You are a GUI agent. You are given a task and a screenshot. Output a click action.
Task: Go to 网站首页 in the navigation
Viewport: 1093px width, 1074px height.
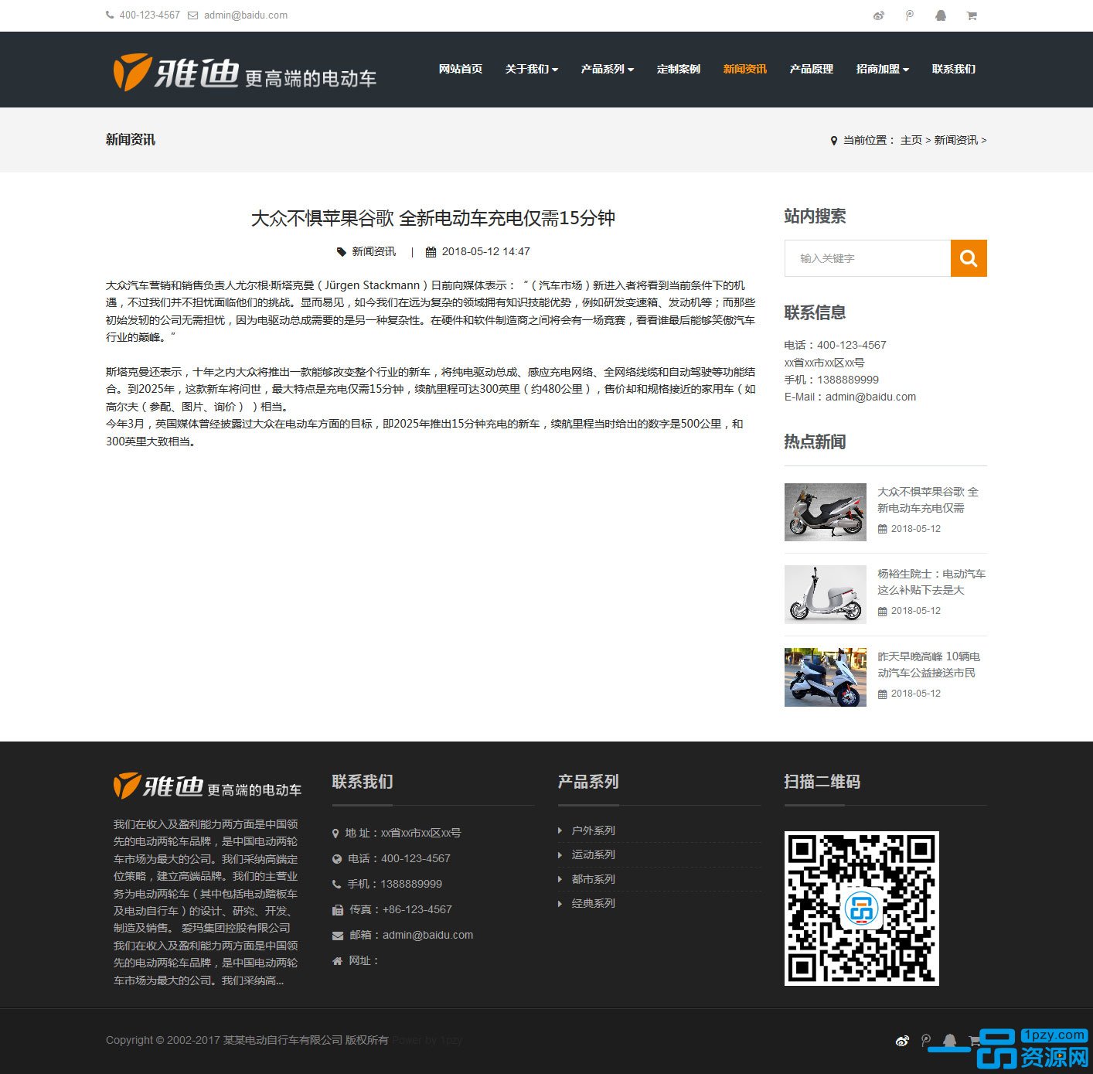[x=461, y=69]
